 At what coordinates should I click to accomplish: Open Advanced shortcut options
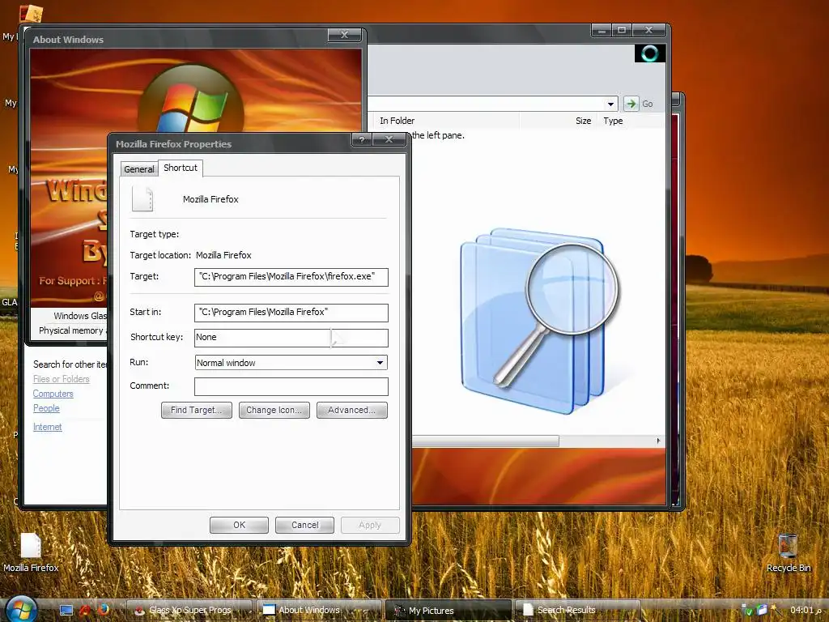click(x=351, y=410)
